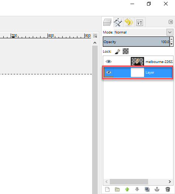This screenshot has width=175, height=194.
Task: Close the GIMP window
Action: (166, 4)
